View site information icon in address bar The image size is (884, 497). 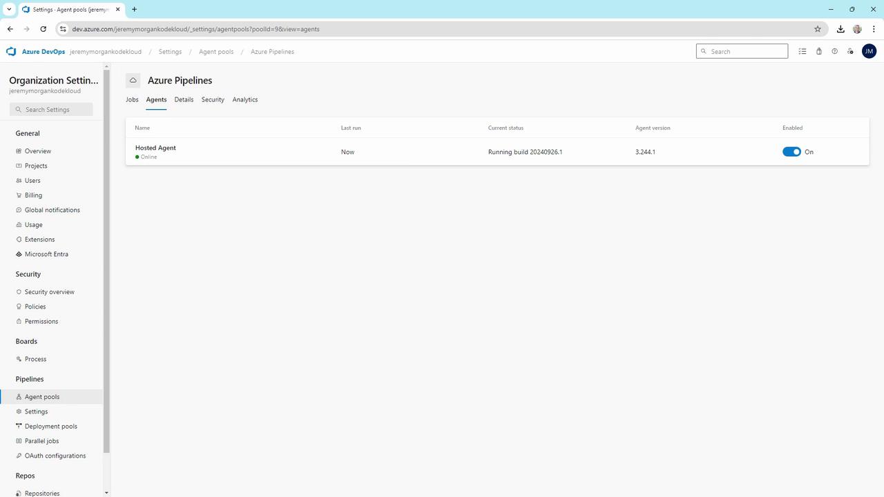pos(62,29)
